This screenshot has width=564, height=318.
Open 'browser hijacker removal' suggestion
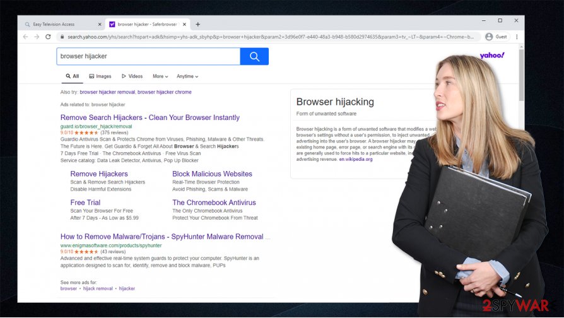107,92
